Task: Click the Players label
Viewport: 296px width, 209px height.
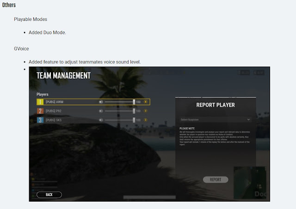Action: 43,94
